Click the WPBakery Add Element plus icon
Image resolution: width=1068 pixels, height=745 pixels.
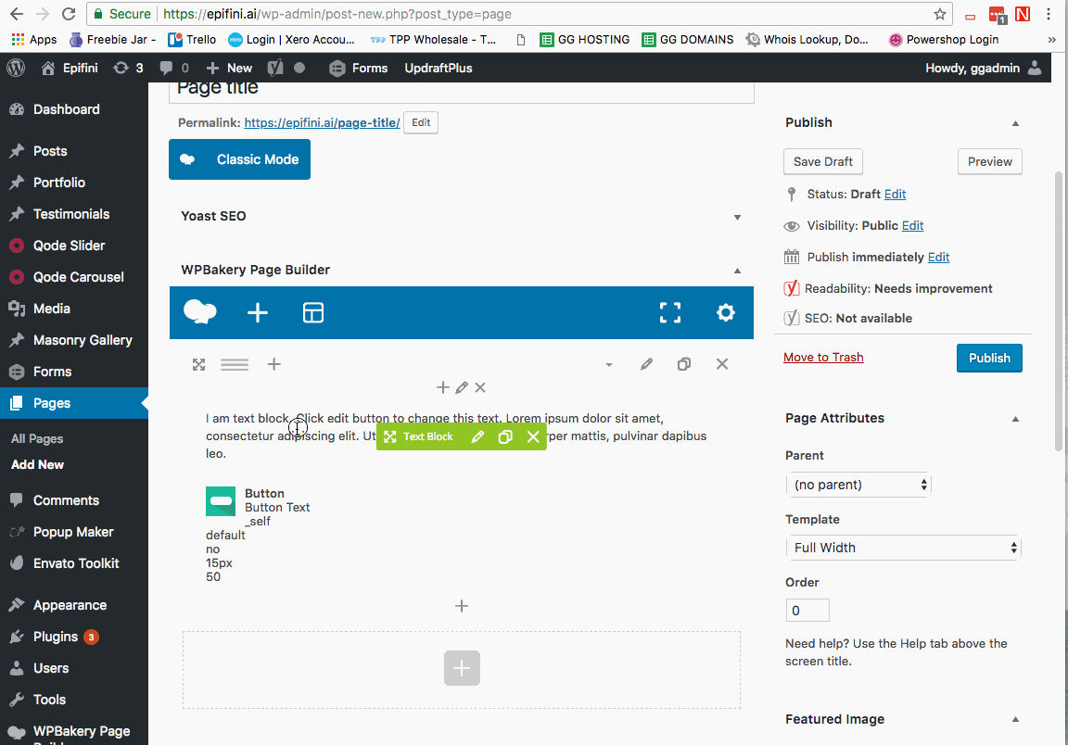tap(258, 313)
